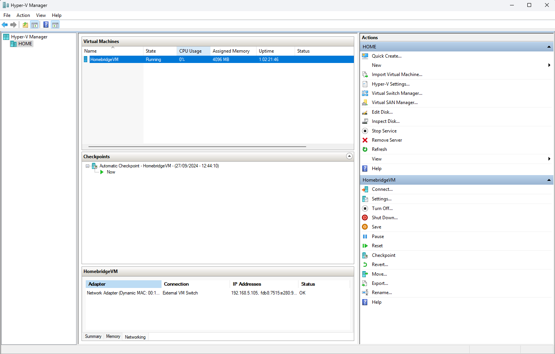
Task: Sort by the State column header
Action: pos(160,51)
